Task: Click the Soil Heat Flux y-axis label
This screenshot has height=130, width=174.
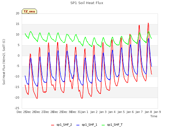Action: tap(4, 62)
